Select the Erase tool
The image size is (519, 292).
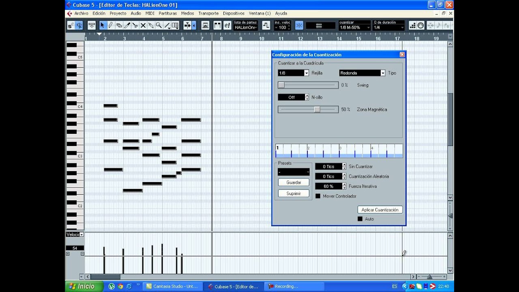(119, 25)
